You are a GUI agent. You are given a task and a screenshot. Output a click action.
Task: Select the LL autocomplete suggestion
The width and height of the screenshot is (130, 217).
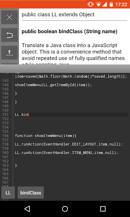point(8,193)
